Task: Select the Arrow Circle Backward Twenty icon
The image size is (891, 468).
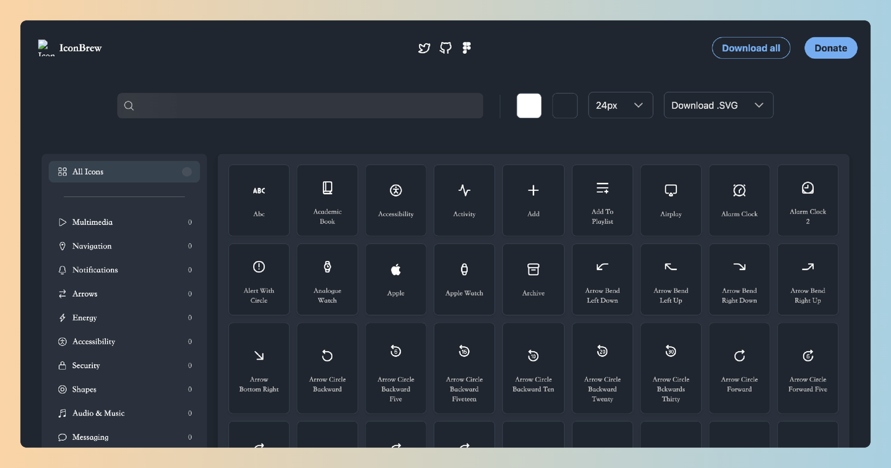Action: pos(602,368)
